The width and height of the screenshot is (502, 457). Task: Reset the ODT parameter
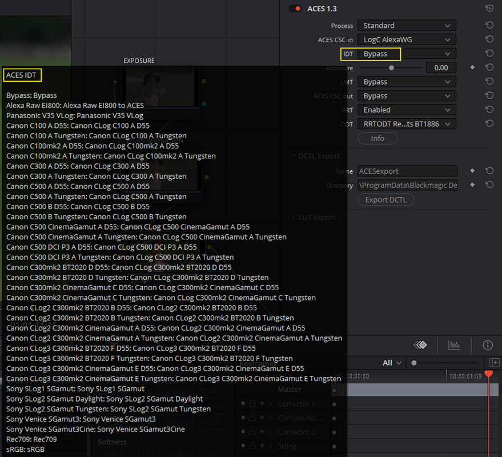(x=489, y=123)
